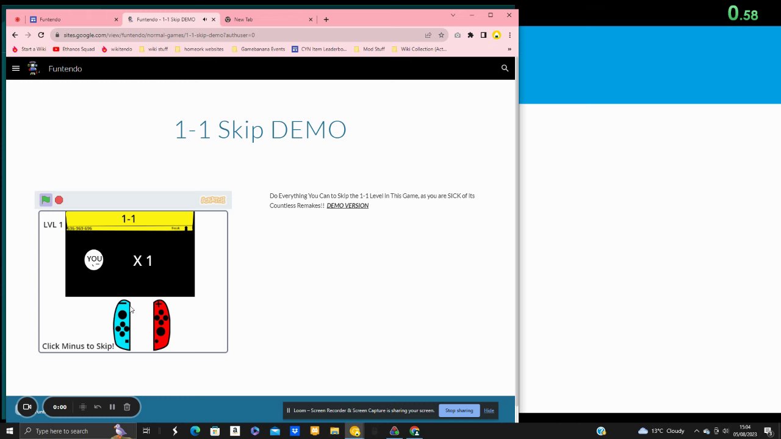Click the Loom camera bubble button
Screen dimensions: 781x439
click(x=27, y=407)
